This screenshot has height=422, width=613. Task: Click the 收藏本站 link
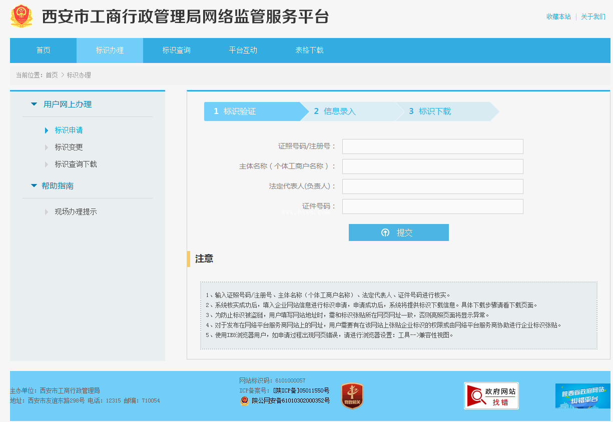(x=558, y=16)
